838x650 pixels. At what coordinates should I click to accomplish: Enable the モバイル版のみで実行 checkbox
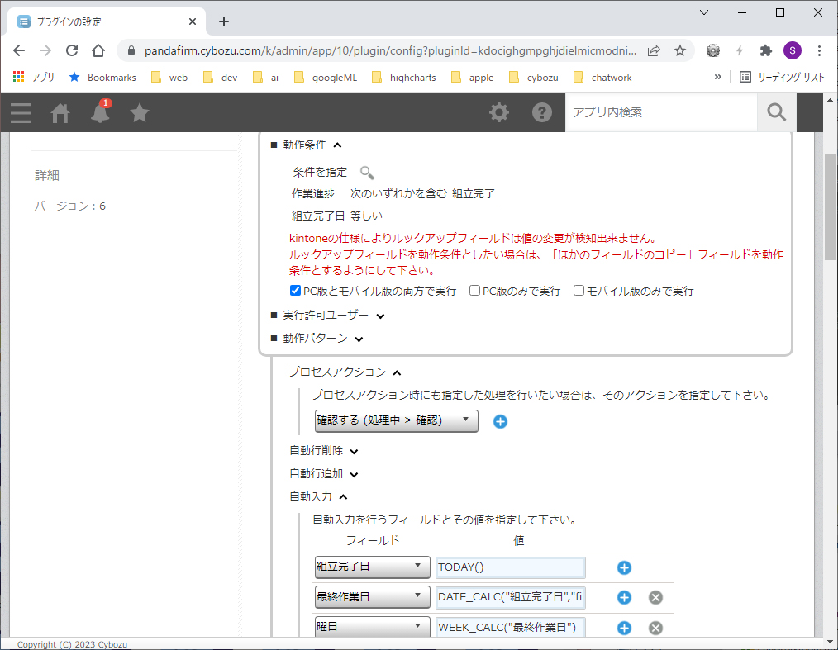click(x=579, y=291)
